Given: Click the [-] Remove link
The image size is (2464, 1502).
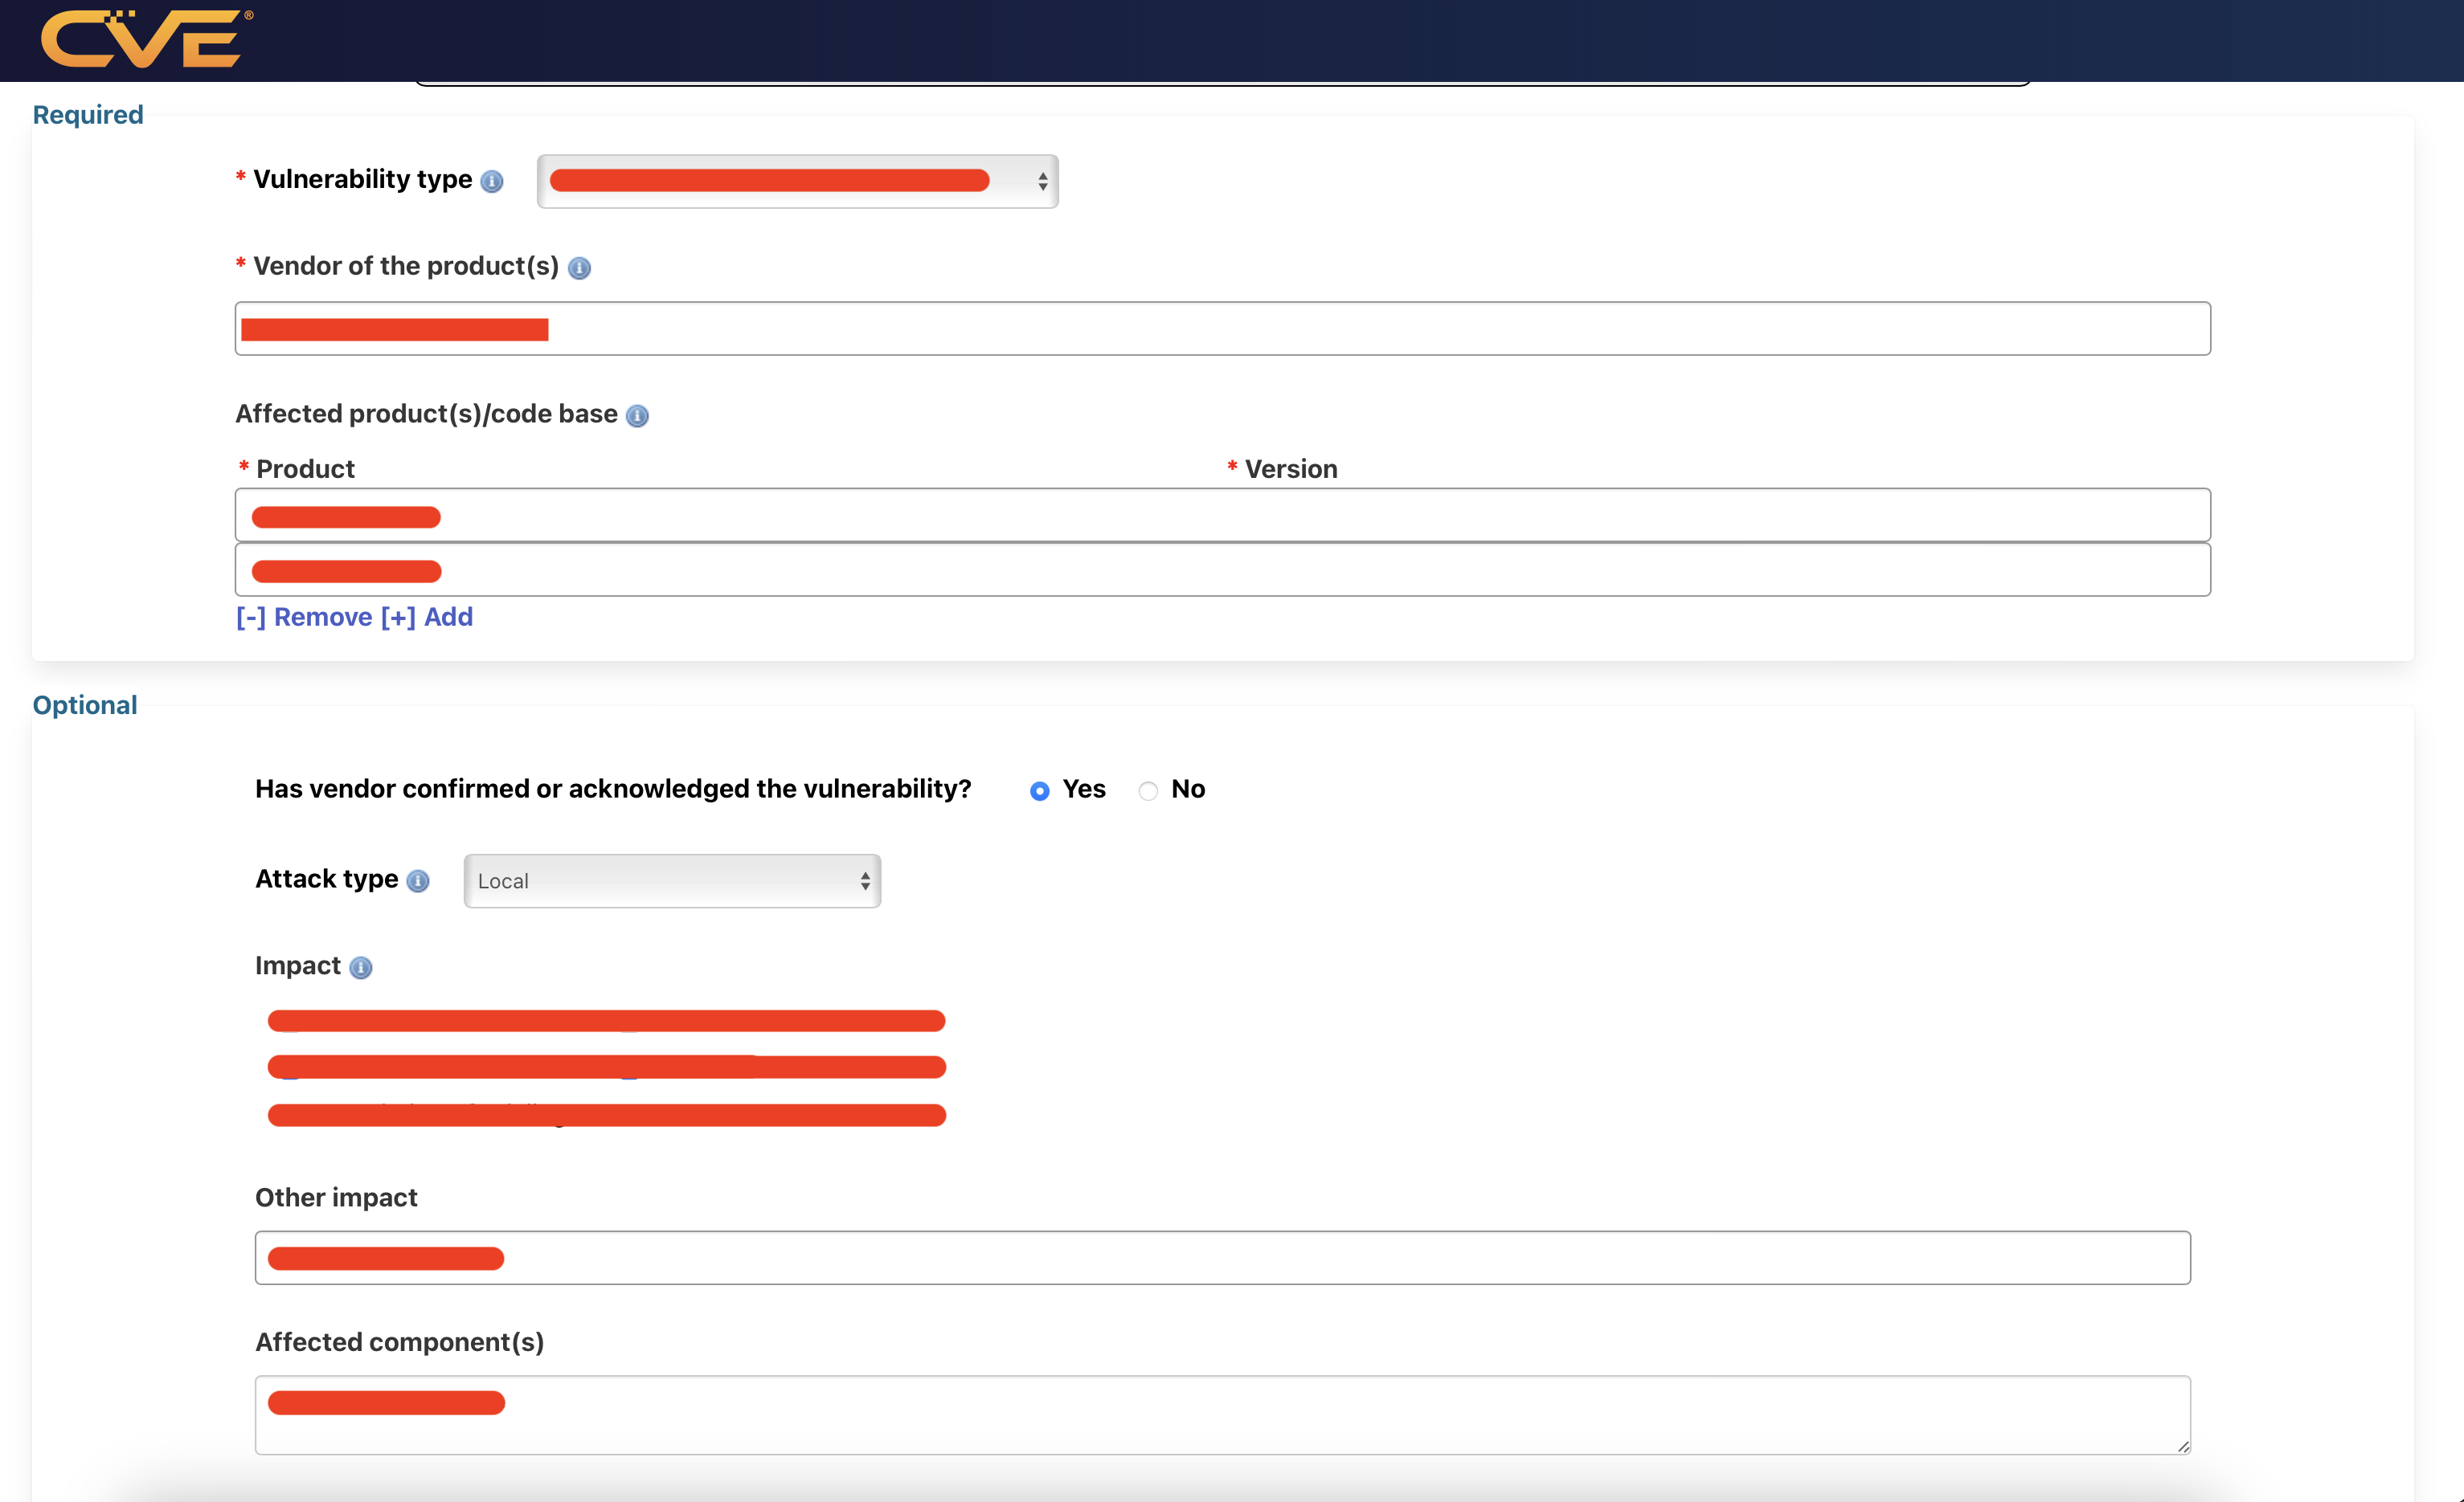Looking at the screenshot, I should tap(304, 617).
